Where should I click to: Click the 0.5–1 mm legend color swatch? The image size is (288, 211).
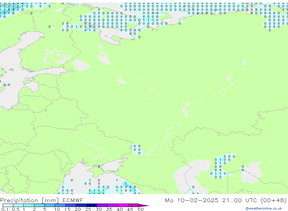[18, 205]
